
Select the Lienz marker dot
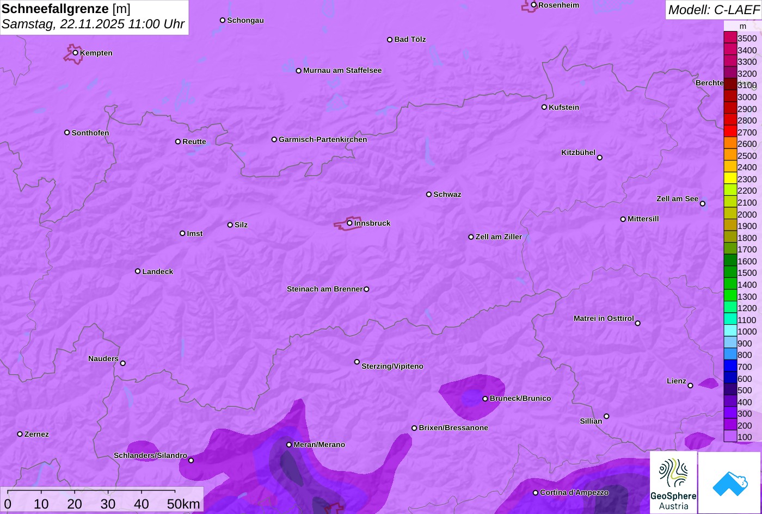tap(690, 385)
